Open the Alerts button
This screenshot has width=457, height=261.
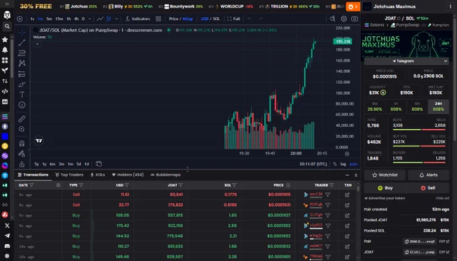pyautogui.click(x=428, y=175)
